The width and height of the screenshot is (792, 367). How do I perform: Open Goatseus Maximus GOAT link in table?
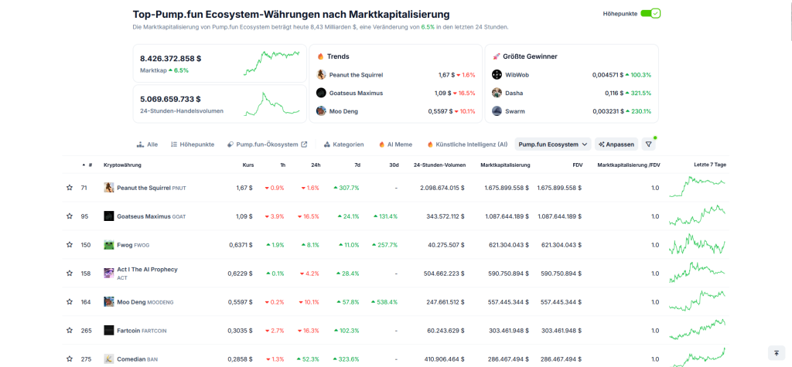click(x=152, y=216)
